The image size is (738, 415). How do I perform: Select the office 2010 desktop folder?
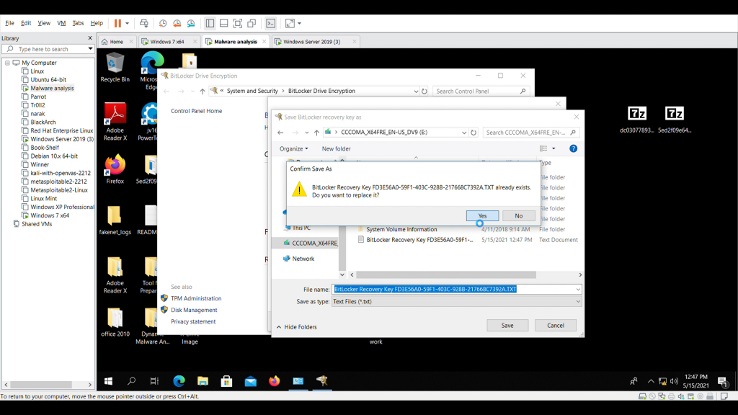pos(115,322)
